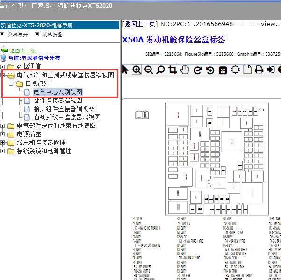Collapse the 目视识别 subfolder
The height and width of the screenshot is (280, 281).
pyautogui.click(x=11, y=84)
